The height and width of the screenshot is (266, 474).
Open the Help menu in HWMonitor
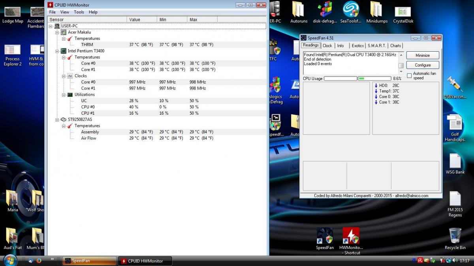coord(93,12)
